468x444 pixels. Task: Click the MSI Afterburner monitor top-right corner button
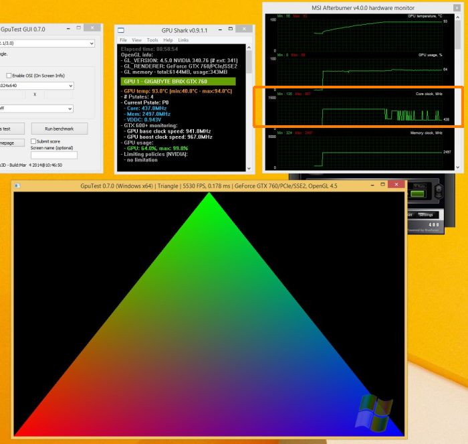pos(457,8)
